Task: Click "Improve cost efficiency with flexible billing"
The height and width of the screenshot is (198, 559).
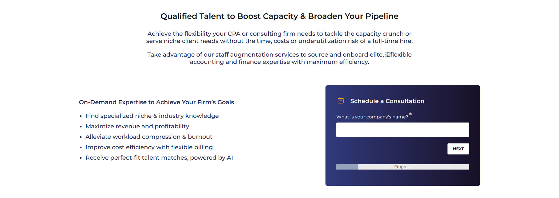Action: pyautogui.click(x=149, y=147)
